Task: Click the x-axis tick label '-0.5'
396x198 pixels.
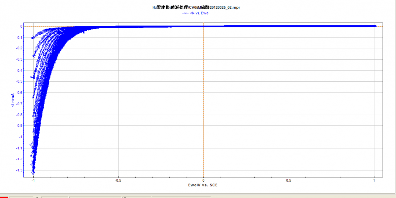Action: click(x=118, y=180)
